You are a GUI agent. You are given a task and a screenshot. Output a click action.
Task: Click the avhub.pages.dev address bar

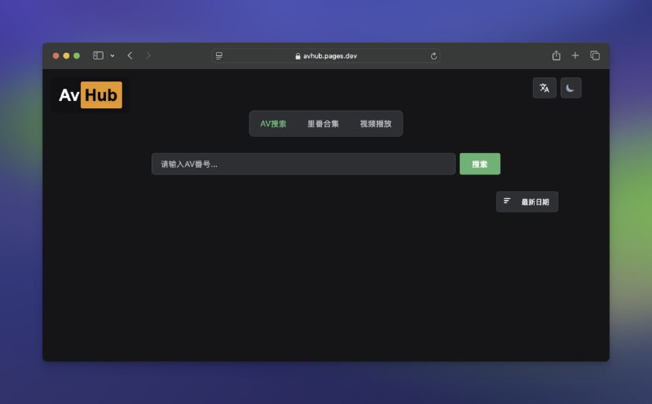(326, 55)
